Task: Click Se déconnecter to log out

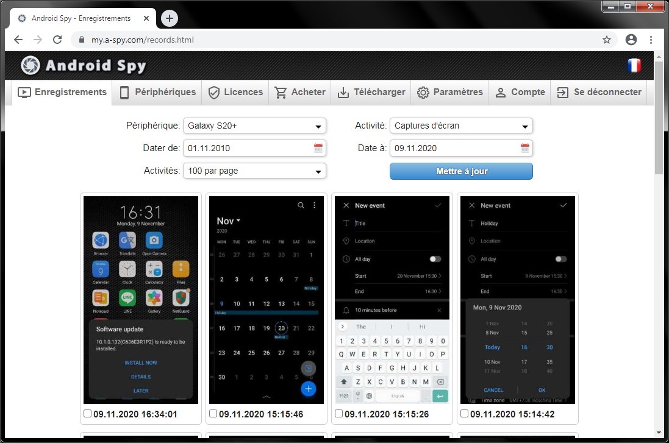Action: pyautogui.click(x=599, y=92)
